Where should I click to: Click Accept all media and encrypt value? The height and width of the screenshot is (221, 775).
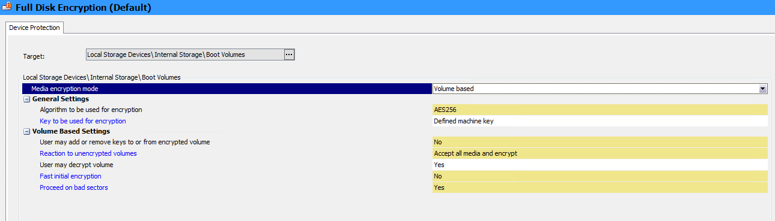coord(600,153)
